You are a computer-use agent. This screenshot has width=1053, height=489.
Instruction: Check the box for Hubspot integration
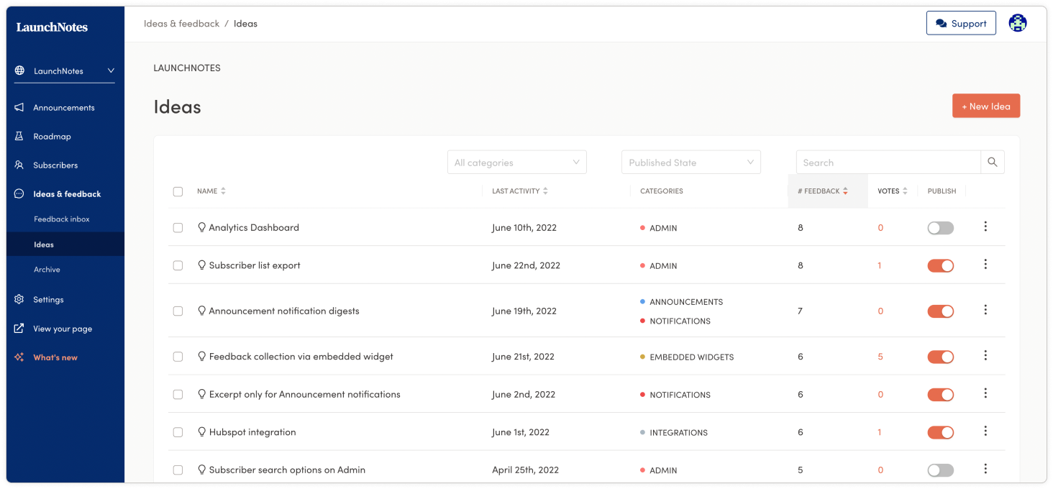pyautogui.click(x=178, y=432)
